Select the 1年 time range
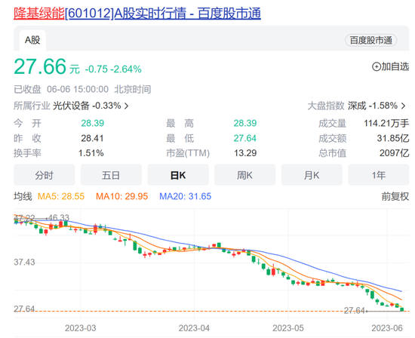The height and width of the screenshot is (338, 415). (379, 175)
